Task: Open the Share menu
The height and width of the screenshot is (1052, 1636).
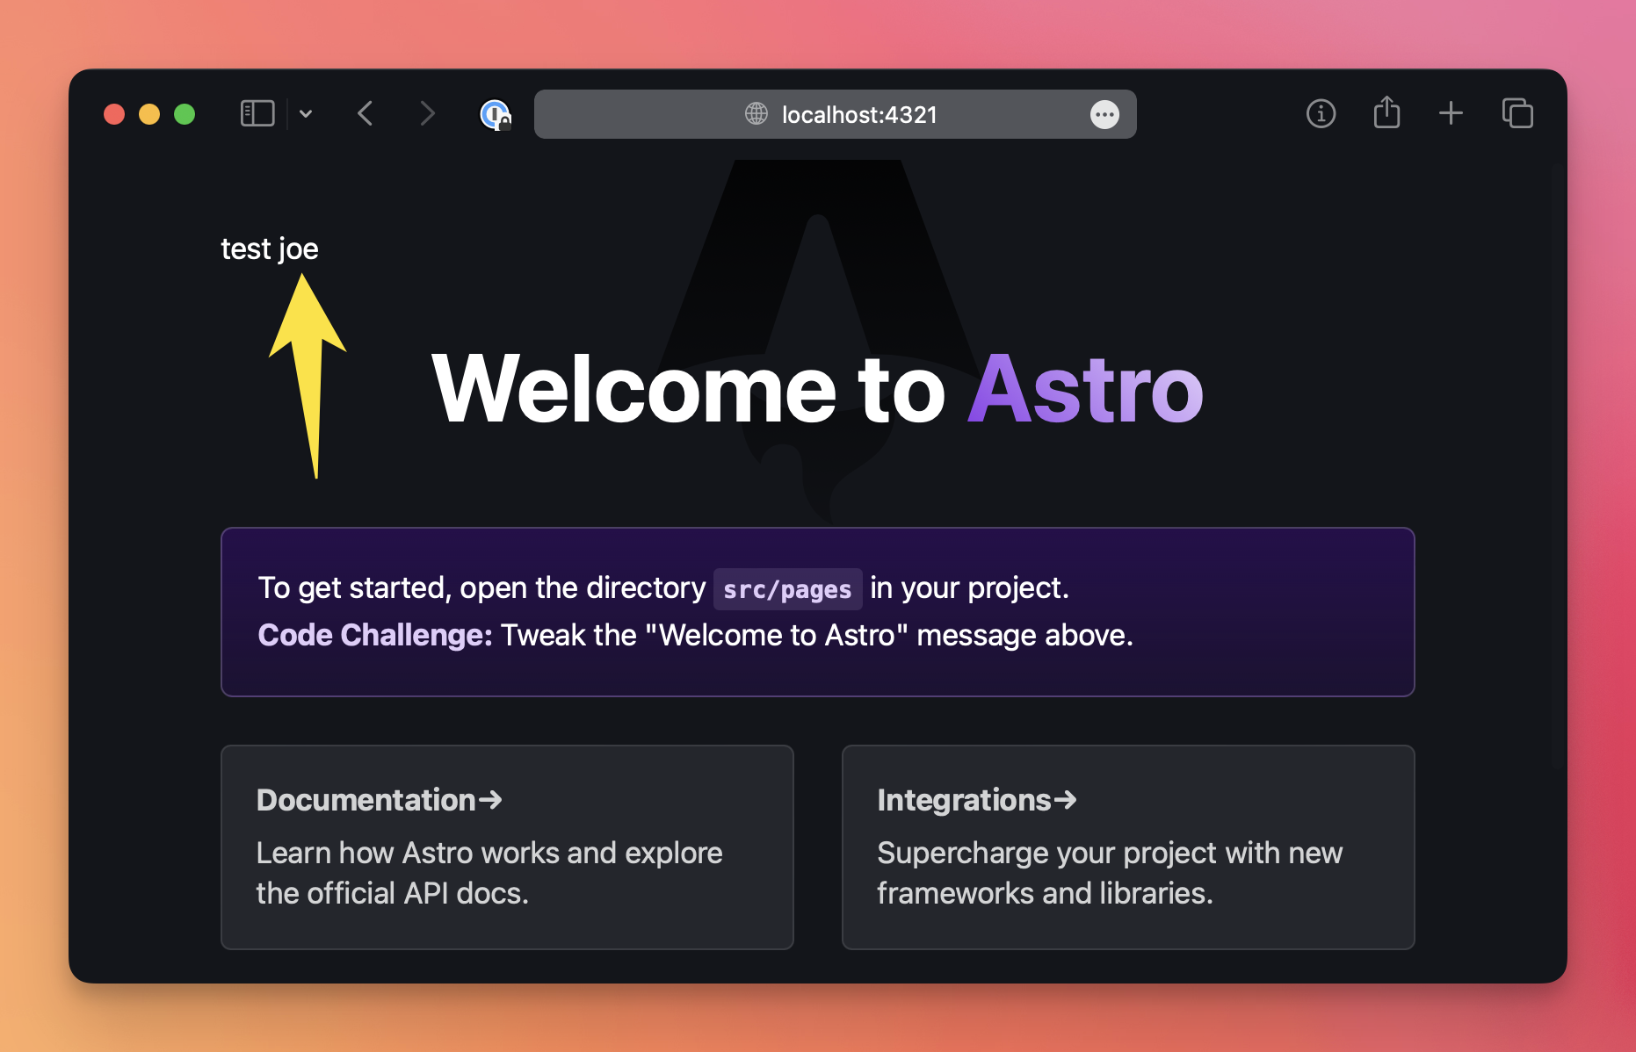Action: click(x=1386, y=112)
